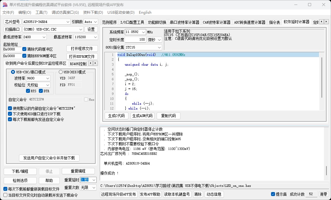The image size is (331, 200).
Task: Open serial port dropdown (COM8) USB-CDC
Action: 53,29
